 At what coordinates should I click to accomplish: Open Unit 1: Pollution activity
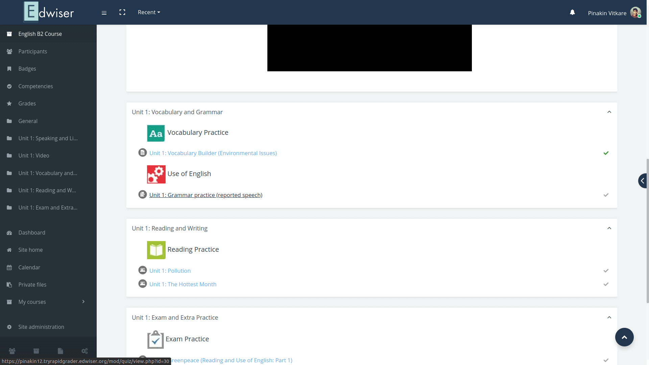170,271
